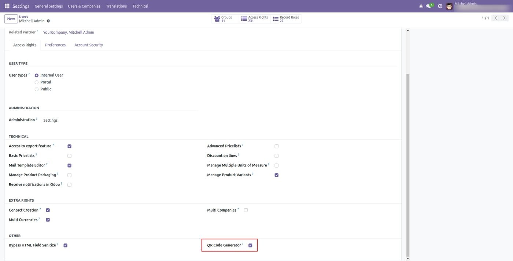Click the debug bug icon

coord(420,6)
